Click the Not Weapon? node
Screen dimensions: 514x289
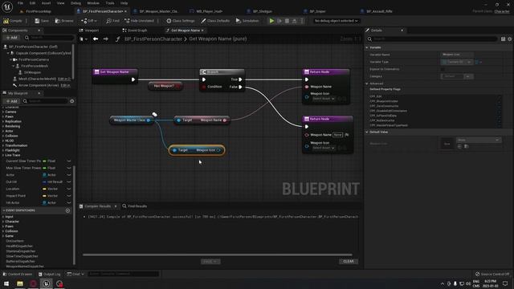165,86
